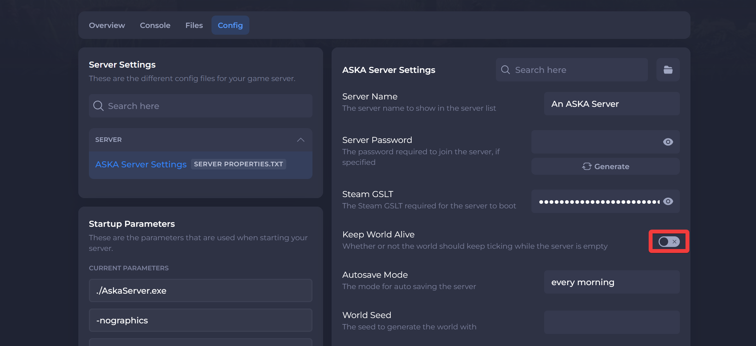Show the Steam GSLT value with eye icon
This screenshot has width=756, height=346.
(668, 201)
